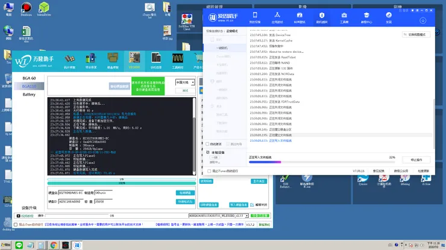446x250 pixels.
Task: Click the i4 file system write progress bar
Action: [322, 162]
